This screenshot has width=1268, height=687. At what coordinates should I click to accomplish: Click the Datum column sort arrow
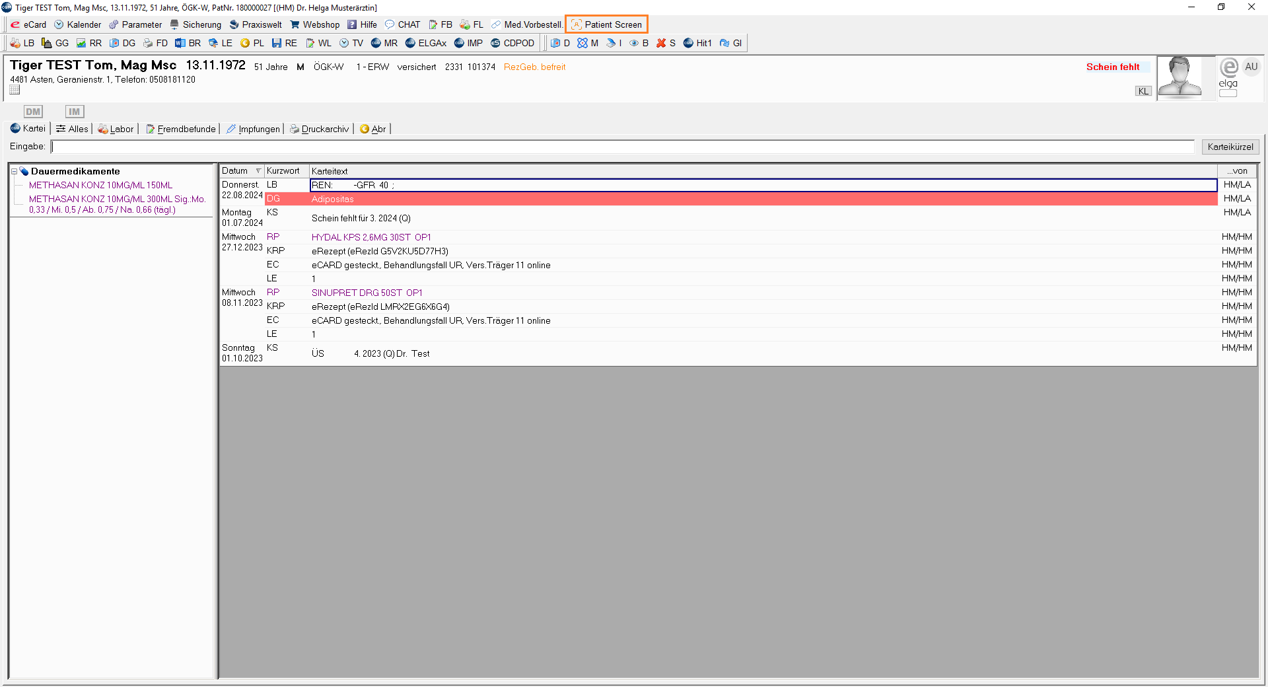(258, 171)
